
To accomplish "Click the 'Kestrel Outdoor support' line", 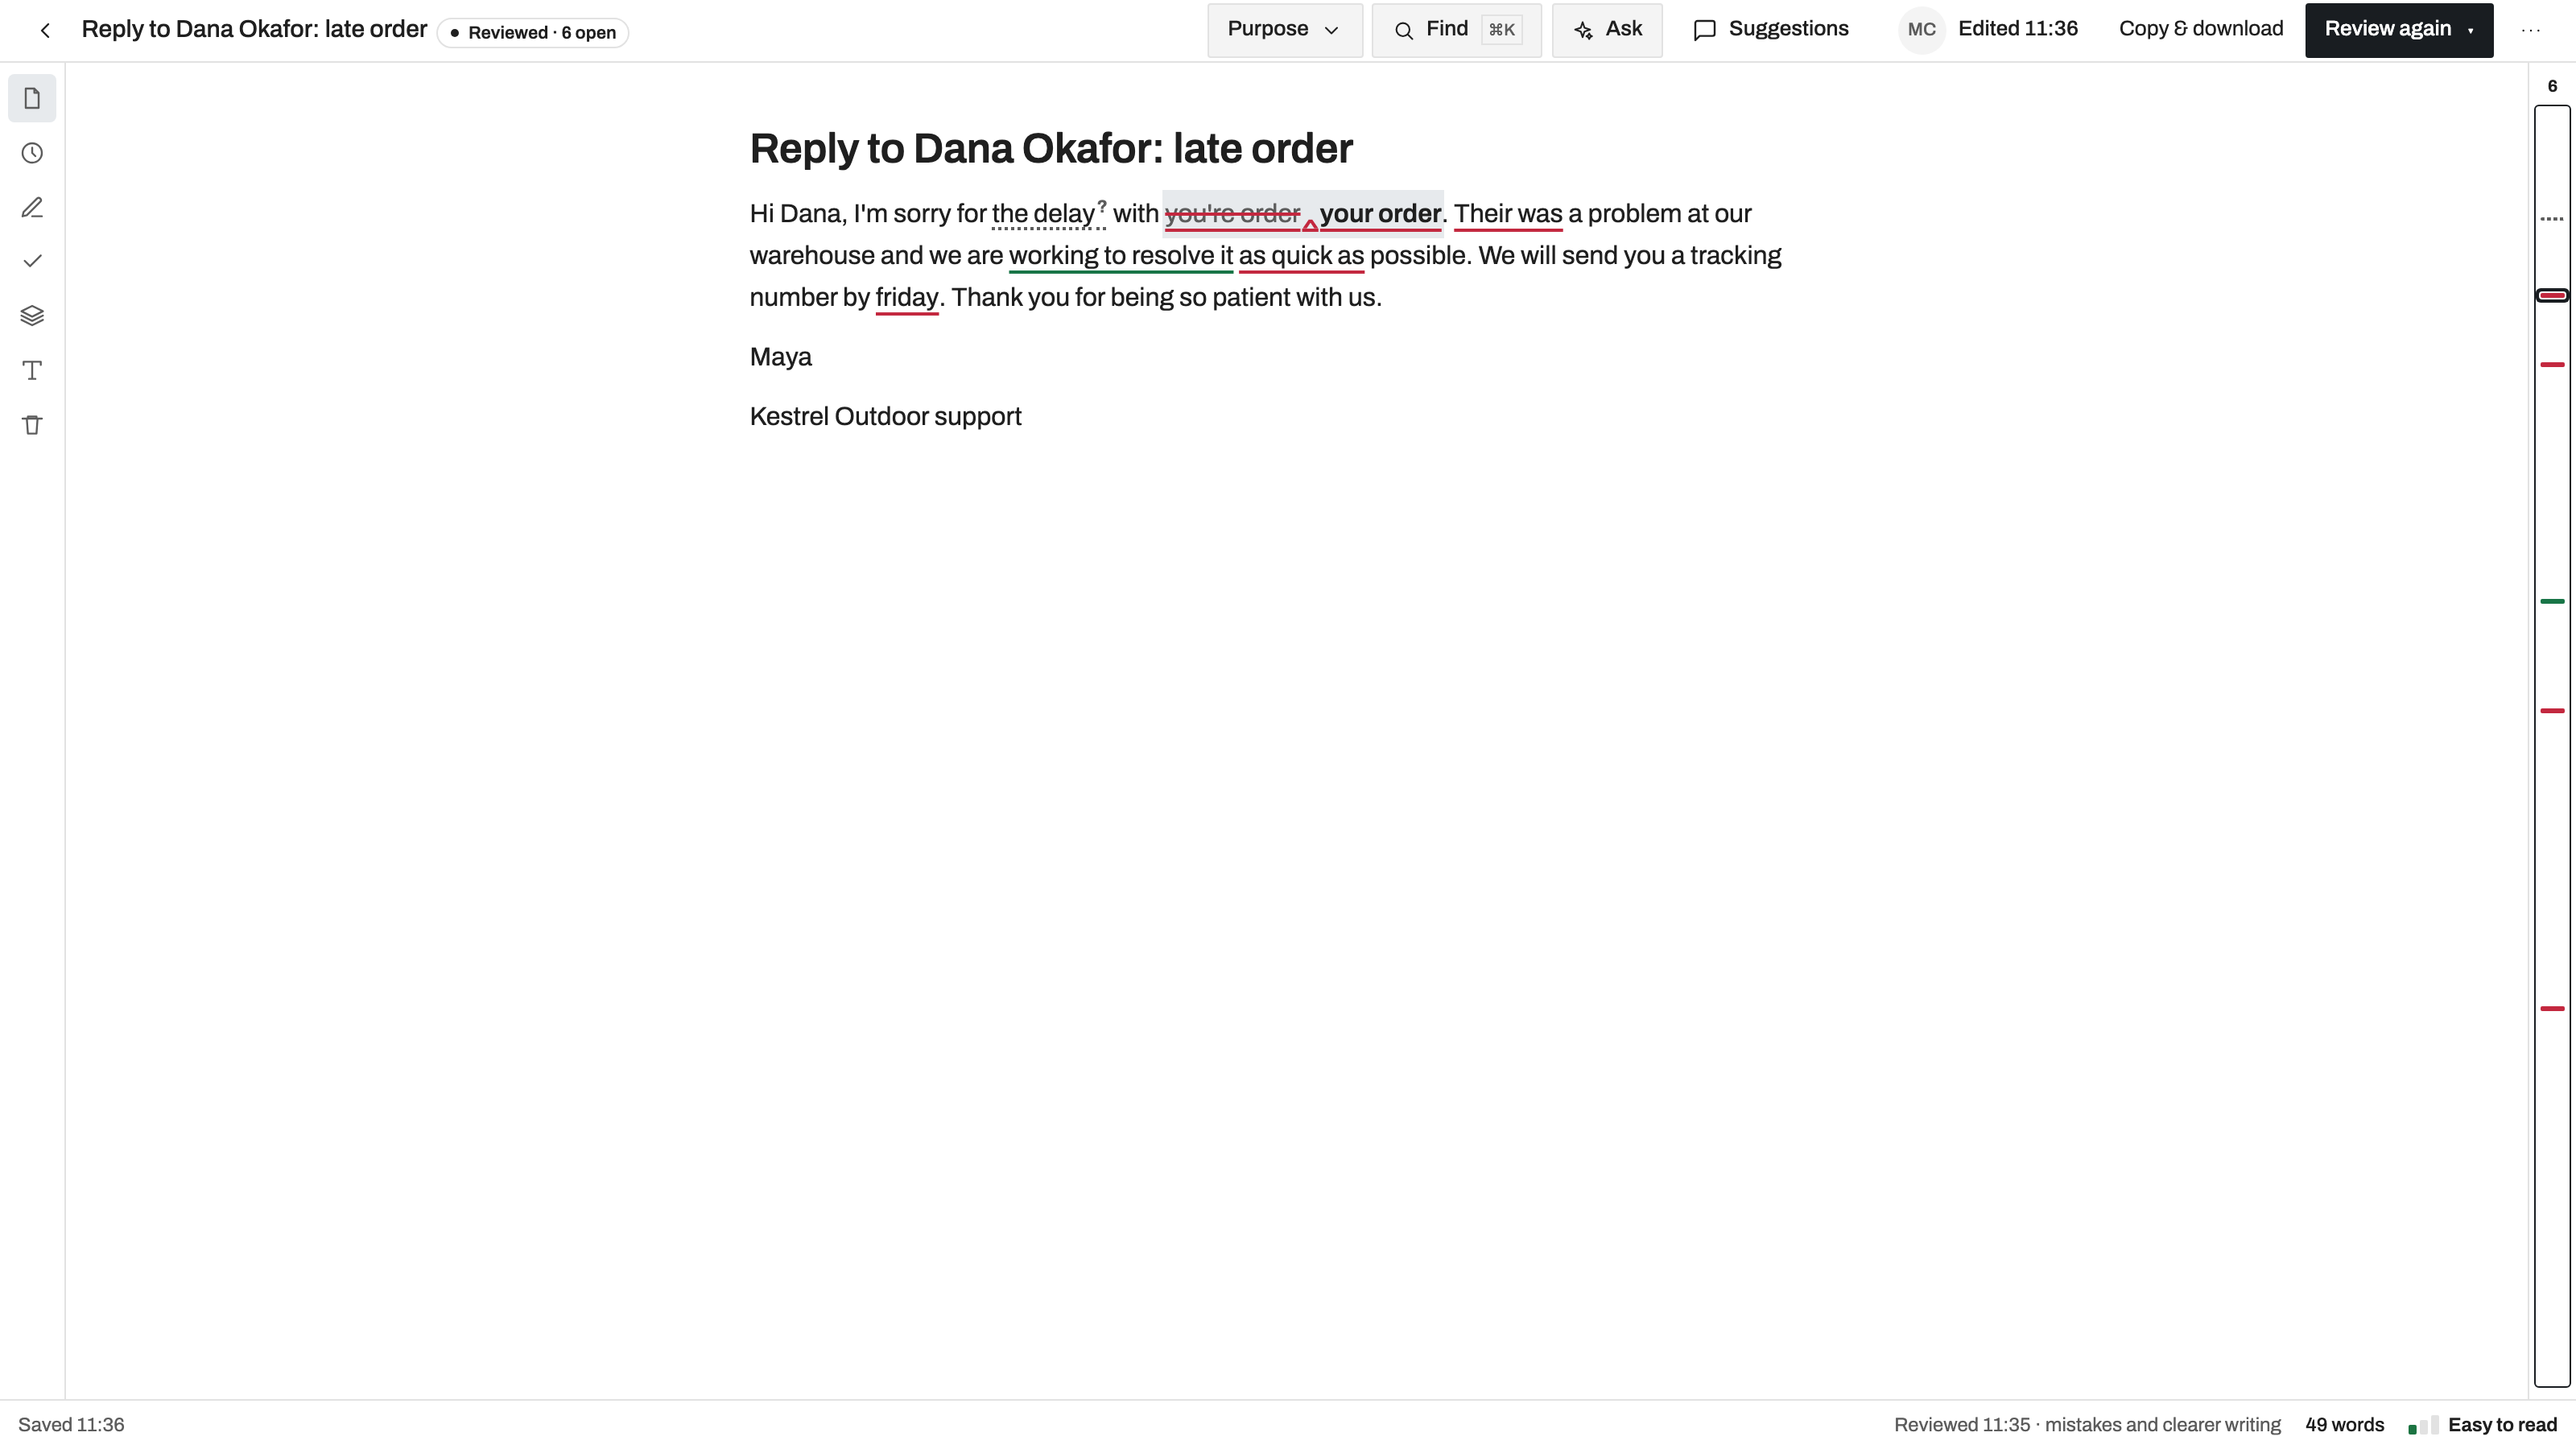I will (886, 416).
